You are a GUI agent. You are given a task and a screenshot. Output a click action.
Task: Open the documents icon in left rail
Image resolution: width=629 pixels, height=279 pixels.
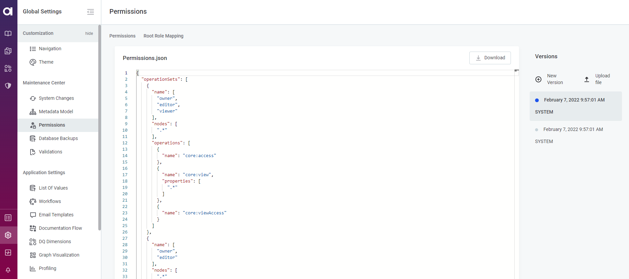click(x=8, y=51)
